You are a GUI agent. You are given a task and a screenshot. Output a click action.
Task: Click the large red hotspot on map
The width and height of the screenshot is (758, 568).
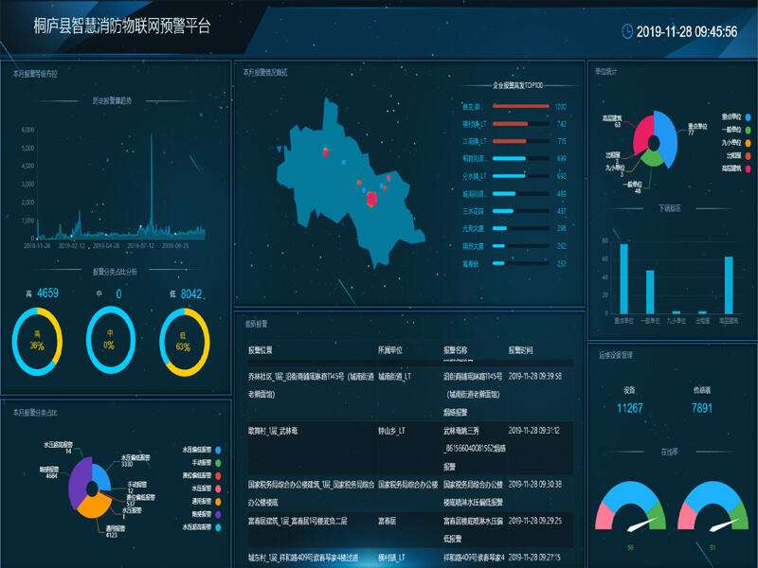tap(372, 199)
